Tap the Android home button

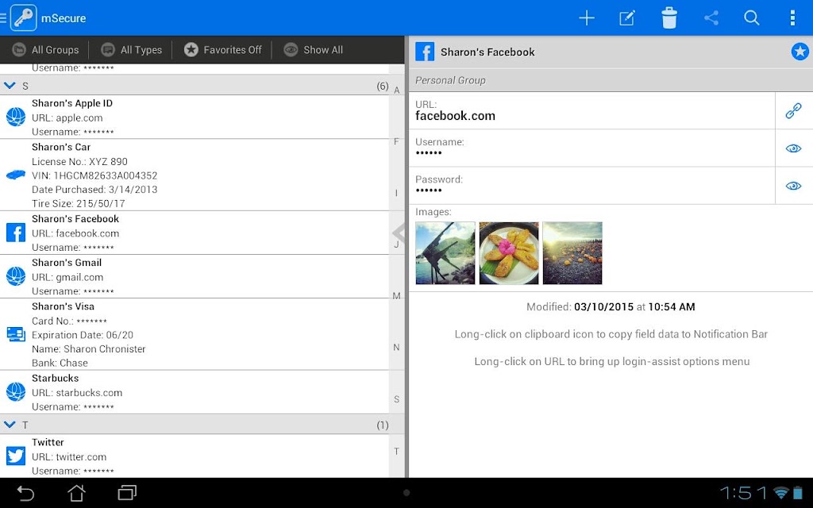pos(77,492)
